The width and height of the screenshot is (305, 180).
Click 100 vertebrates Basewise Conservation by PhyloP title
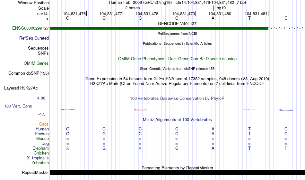[x=177, y=99]
